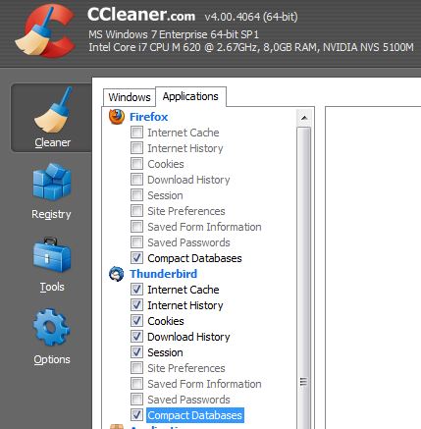Select the highlighted Thunderbird Compact Databases label
Image resolution: width=421 pixels, height=429 pixels.
[x=194, y=415]
